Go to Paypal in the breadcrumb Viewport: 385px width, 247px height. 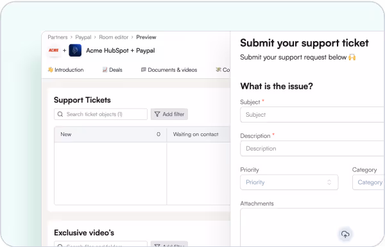tap(83, 37)
